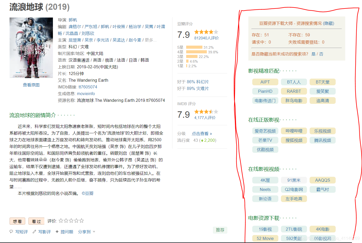Open the BT人人 resource tag
362x243 pixels.
click(x=294, y=82)
